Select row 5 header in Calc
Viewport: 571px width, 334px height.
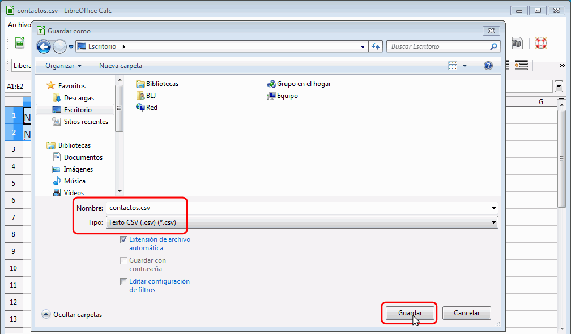pos(14,183)
